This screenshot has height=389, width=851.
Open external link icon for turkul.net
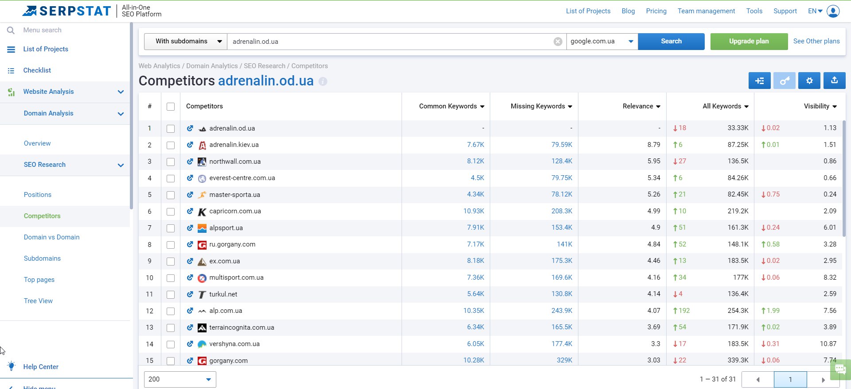tap(190, 294)
